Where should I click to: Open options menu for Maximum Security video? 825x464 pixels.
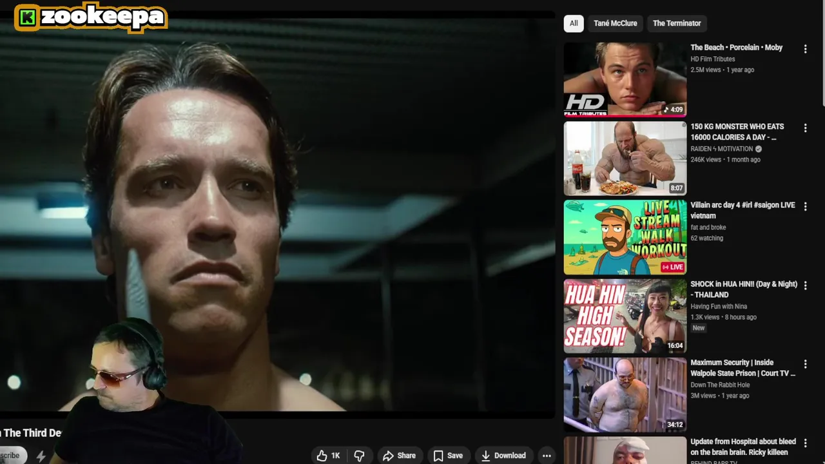[x=805, y=364]
